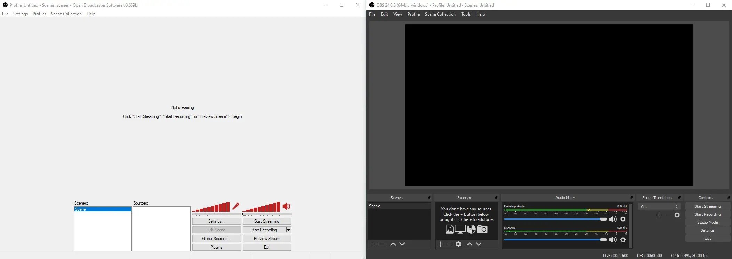Select Scene in OBS classic Scenes list

pos(103,209)
